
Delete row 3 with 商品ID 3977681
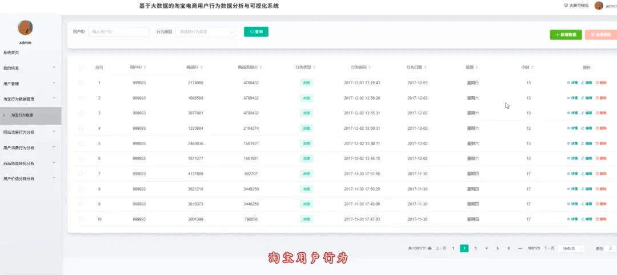[601, 113]
